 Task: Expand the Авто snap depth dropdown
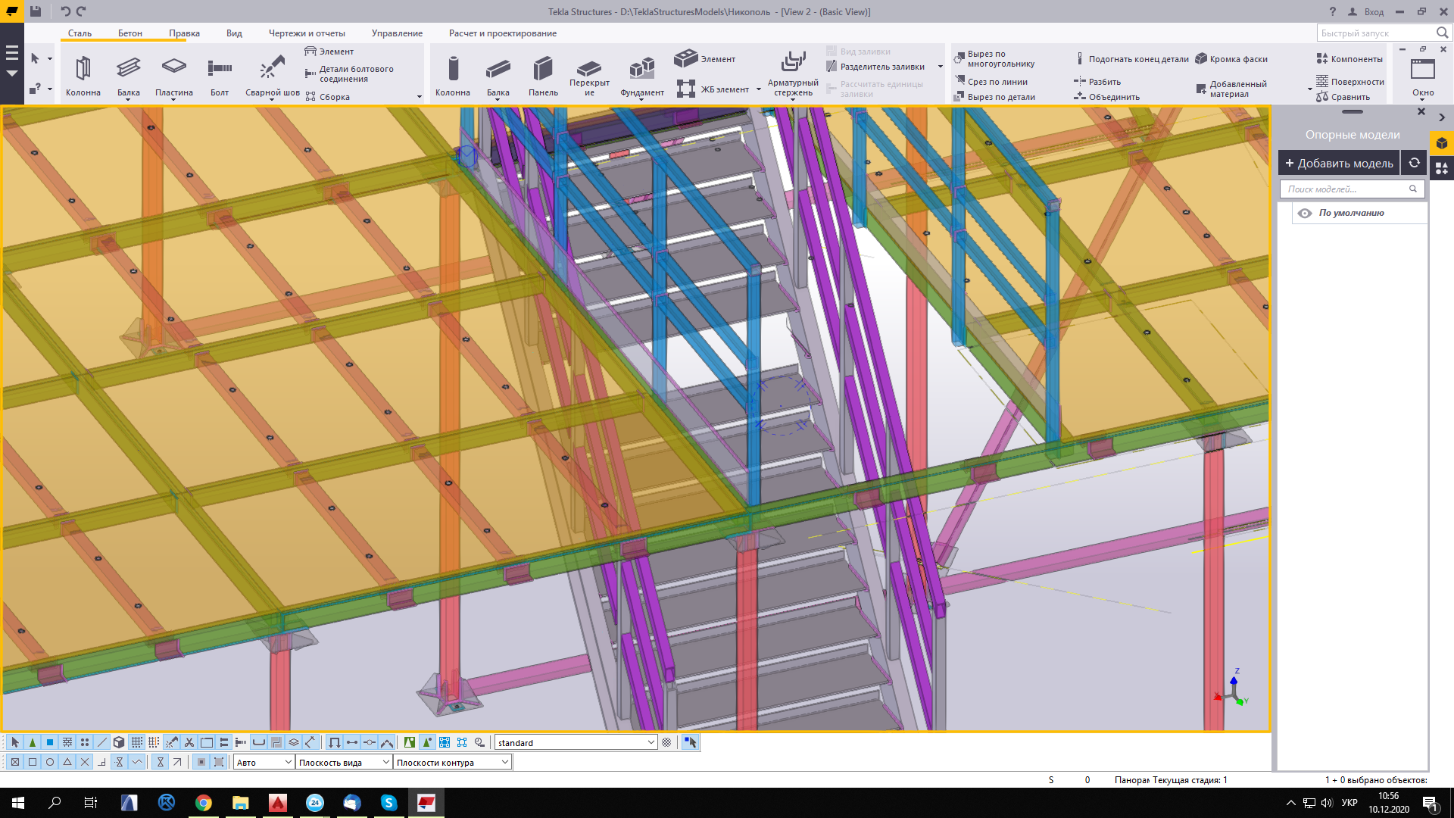(x=288, y=762)
